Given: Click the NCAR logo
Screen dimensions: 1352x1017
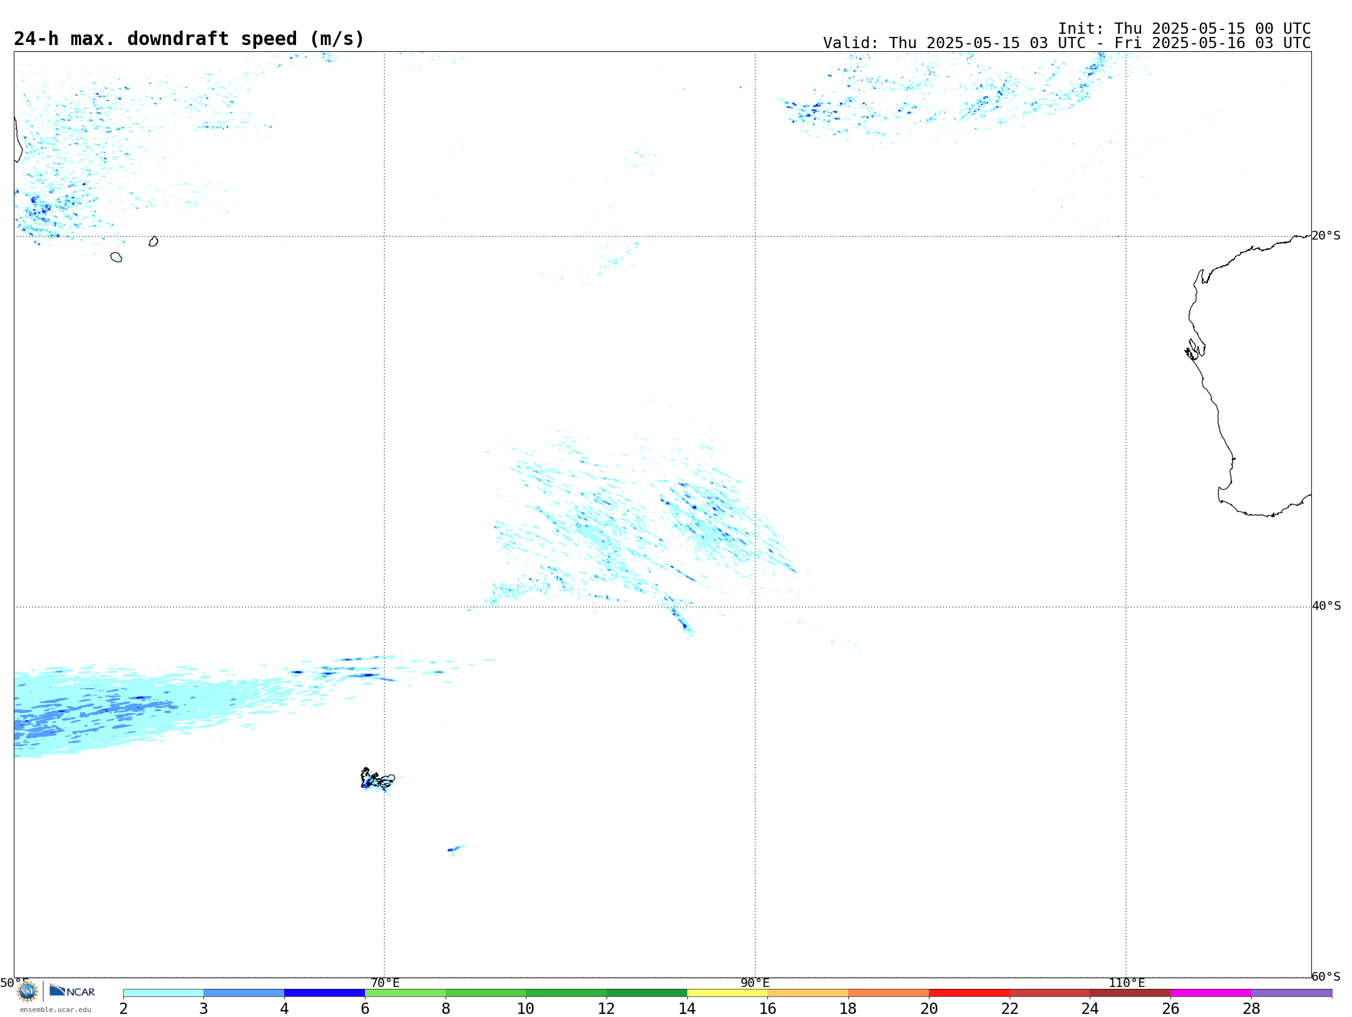Looking at the screenshot, I should 72,991.
